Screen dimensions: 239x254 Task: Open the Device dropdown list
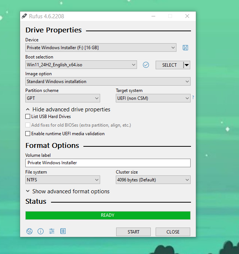[101, 48]
